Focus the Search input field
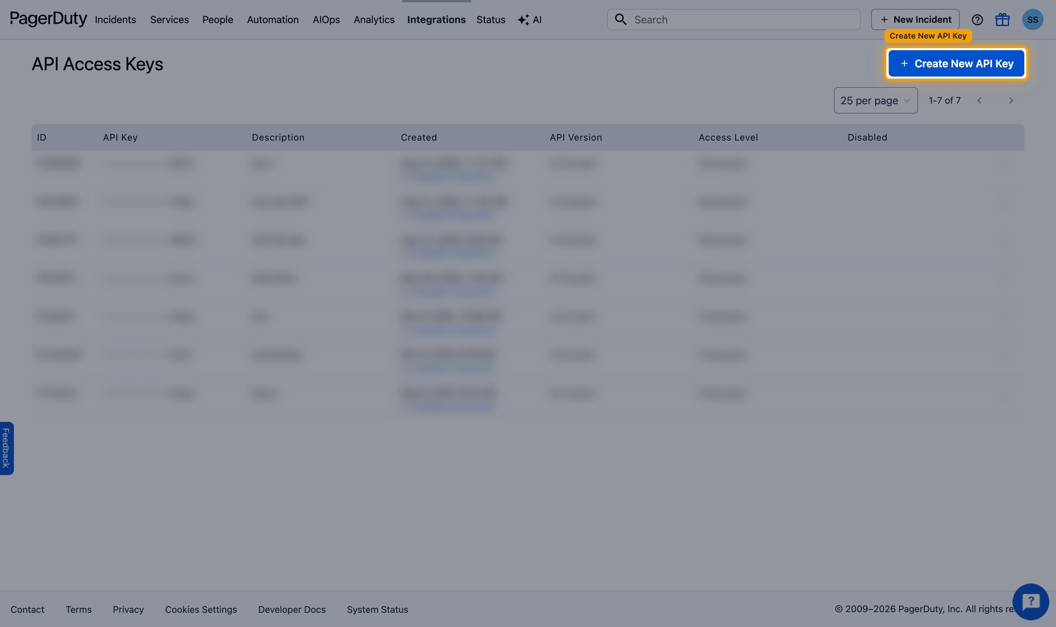The height and width of the screenshot is (627, 1056). (x=734, y=19)
